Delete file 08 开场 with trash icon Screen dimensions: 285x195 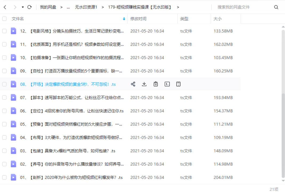156,84
